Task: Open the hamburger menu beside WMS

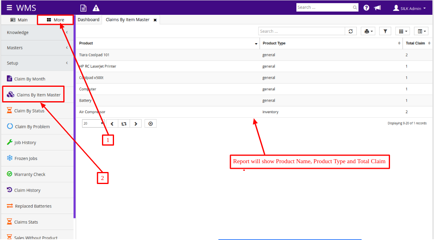Action: (10, 8)
